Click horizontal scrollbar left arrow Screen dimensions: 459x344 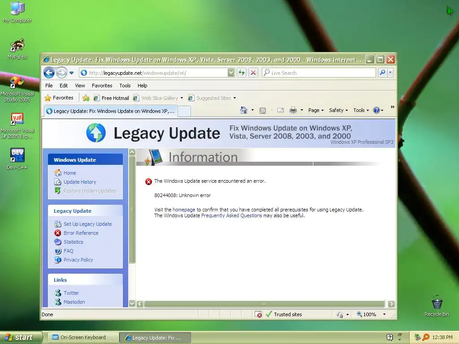[140, 304]
